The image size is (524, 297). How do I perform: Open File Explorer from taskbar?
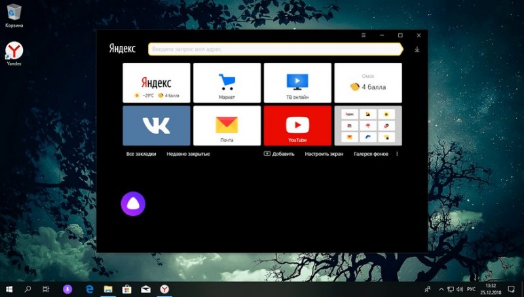pyautogui.click(x=108, y=289)
